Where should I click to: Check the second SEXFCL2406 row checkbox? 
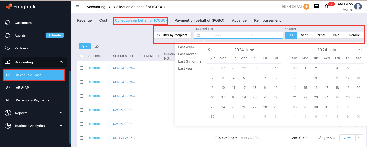click(x=82, y=82)
